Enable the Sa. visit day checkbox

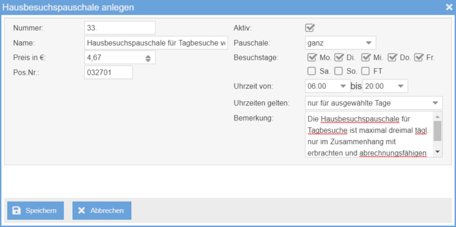(312, 71)
